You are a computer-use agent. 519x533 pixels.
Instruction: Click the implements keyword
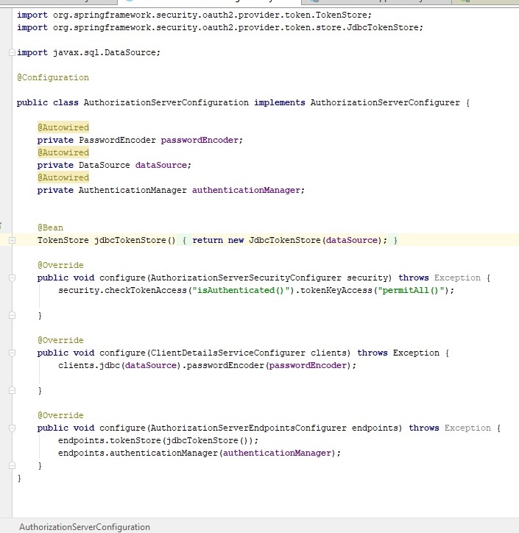coord(280,102)
